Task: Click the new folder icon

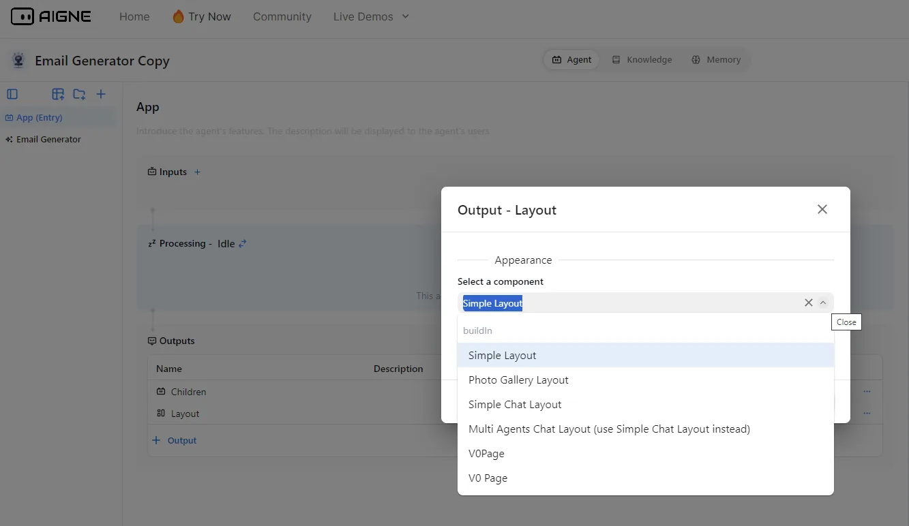Action: (79, 94)
